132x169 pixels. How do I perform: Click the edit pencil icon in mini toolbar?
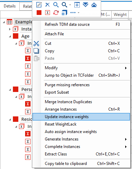tap(39, 5)
